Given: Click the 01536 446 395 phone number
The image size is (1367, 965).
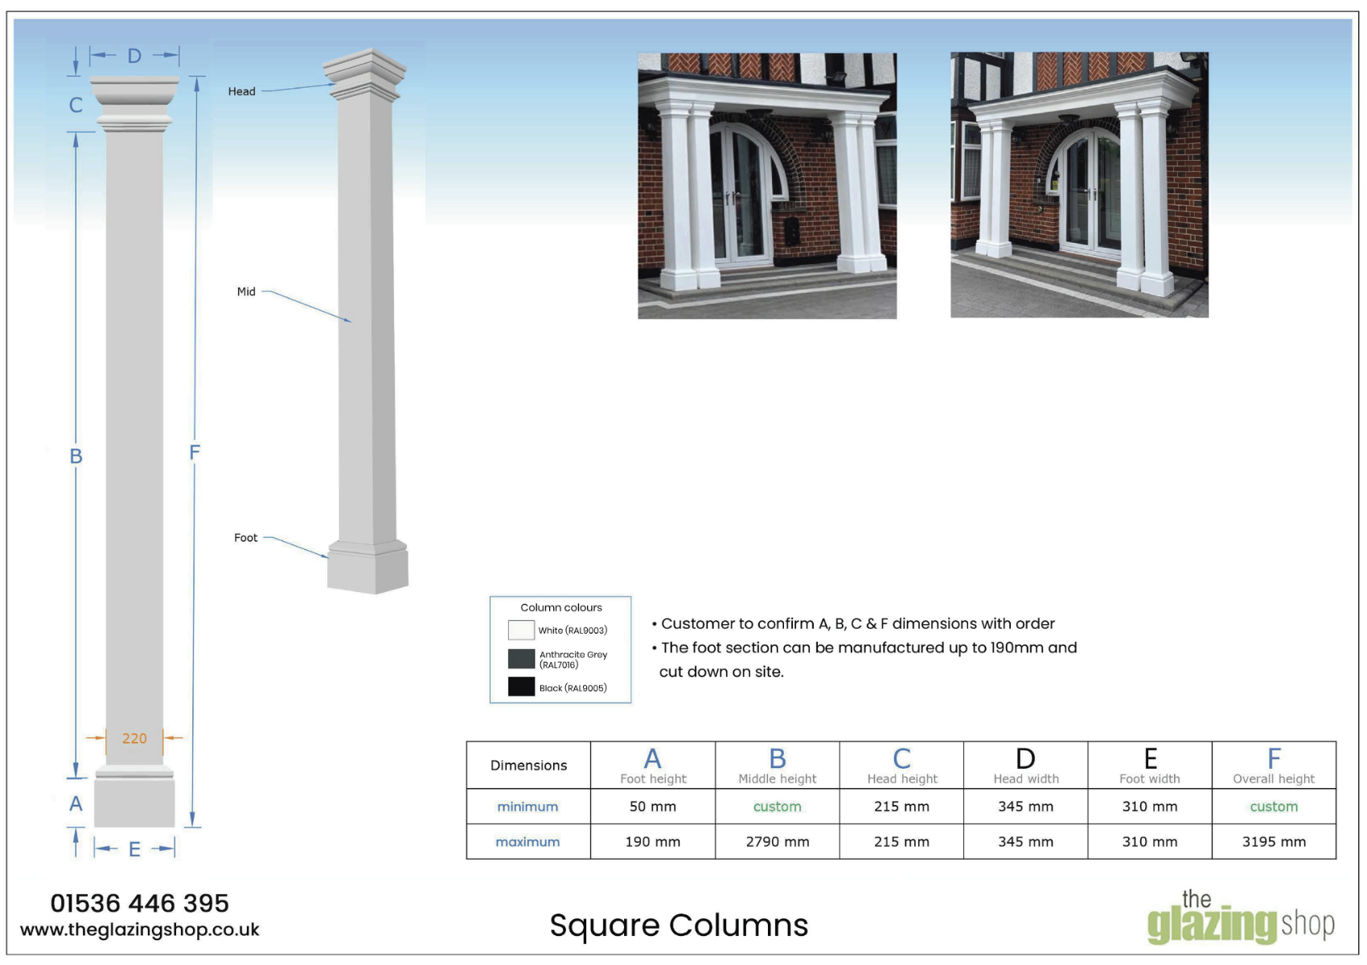Looking at the screenshot, I should tap(140, 903).
